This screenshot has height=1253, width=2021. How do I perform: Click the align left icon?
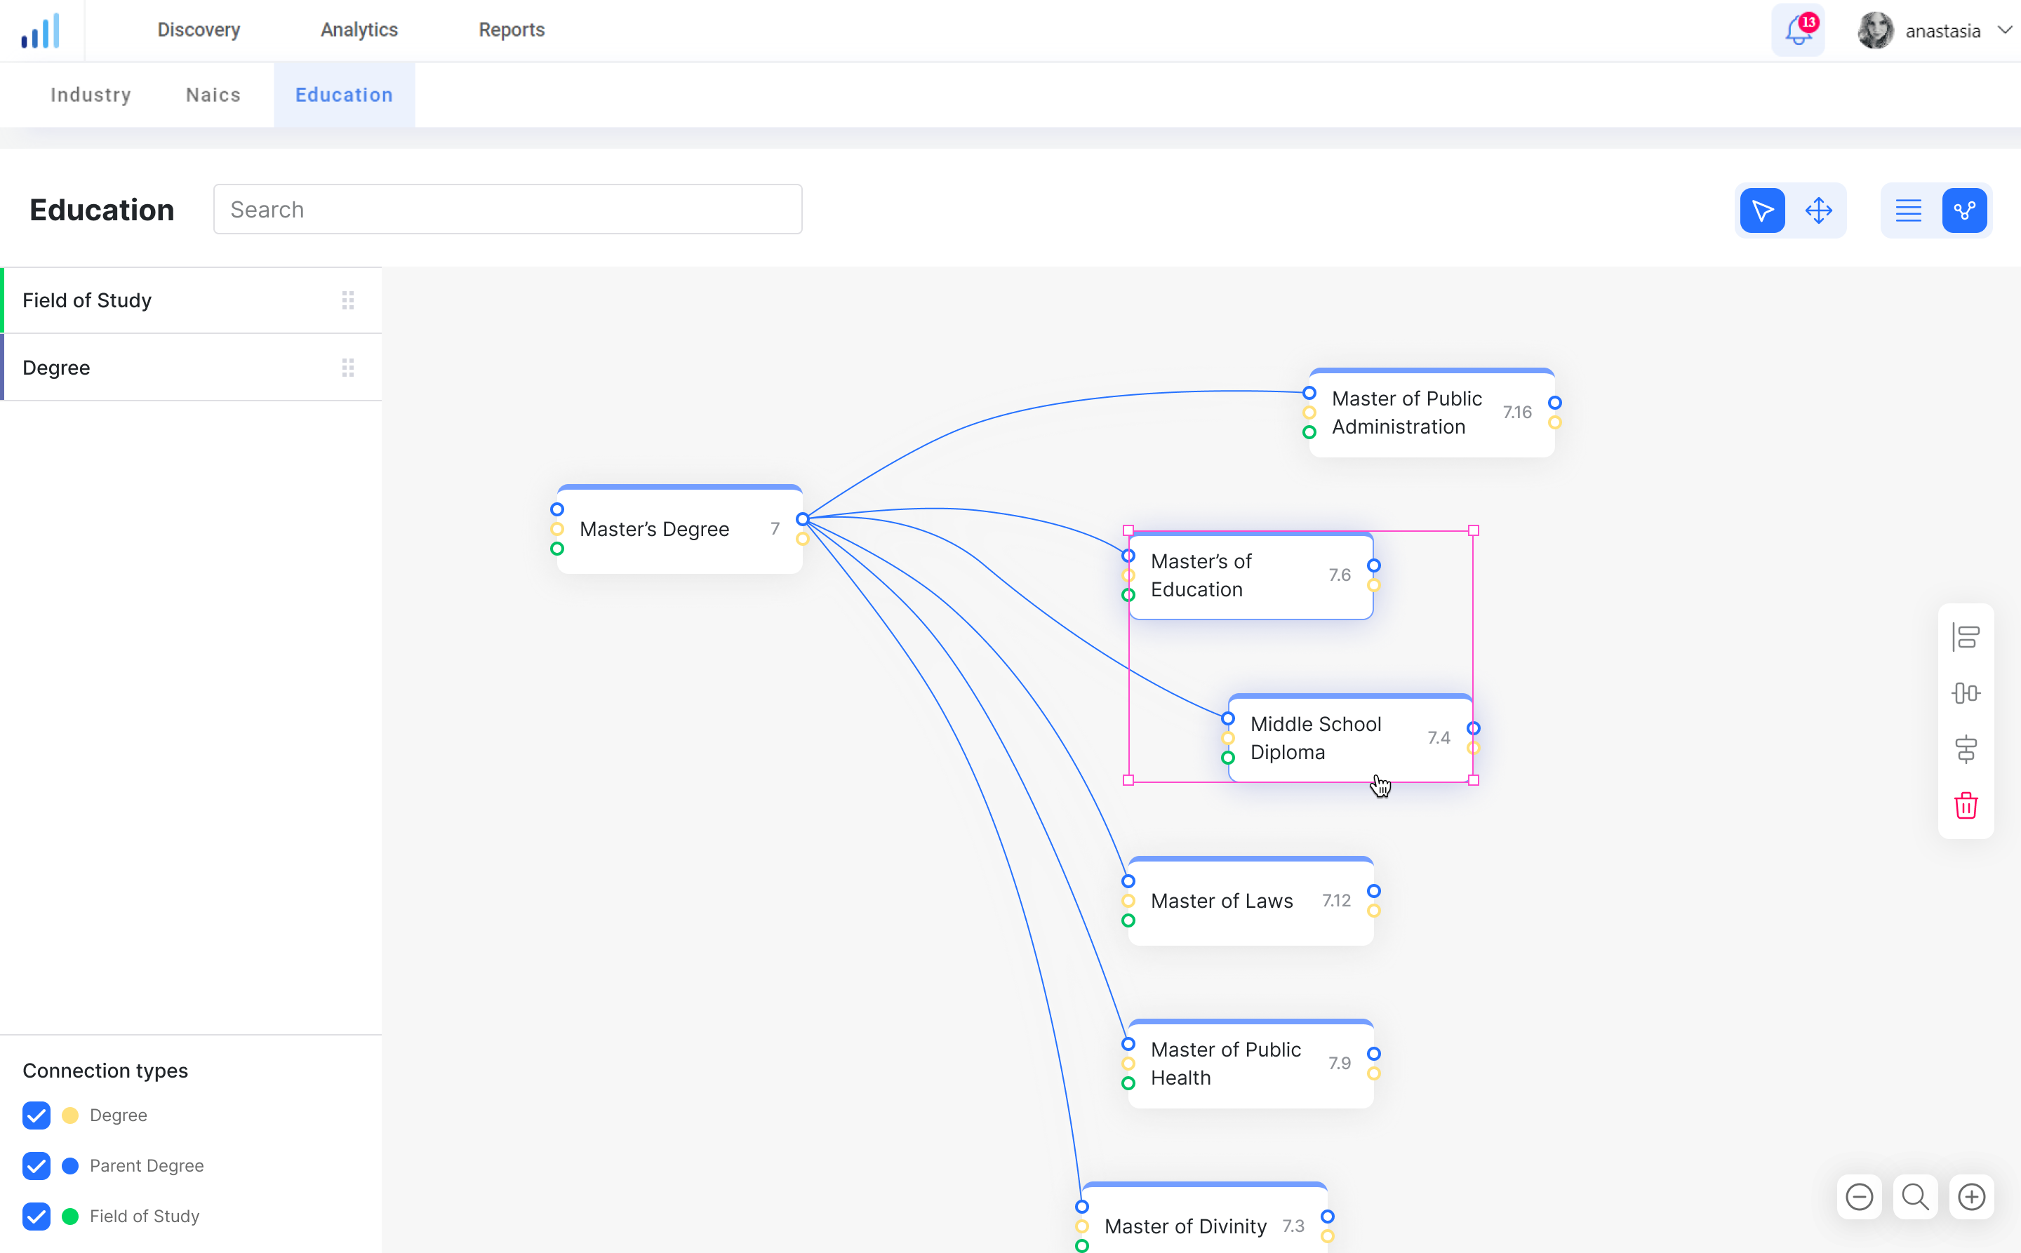pyautogui.click(x=1966, y=637)
